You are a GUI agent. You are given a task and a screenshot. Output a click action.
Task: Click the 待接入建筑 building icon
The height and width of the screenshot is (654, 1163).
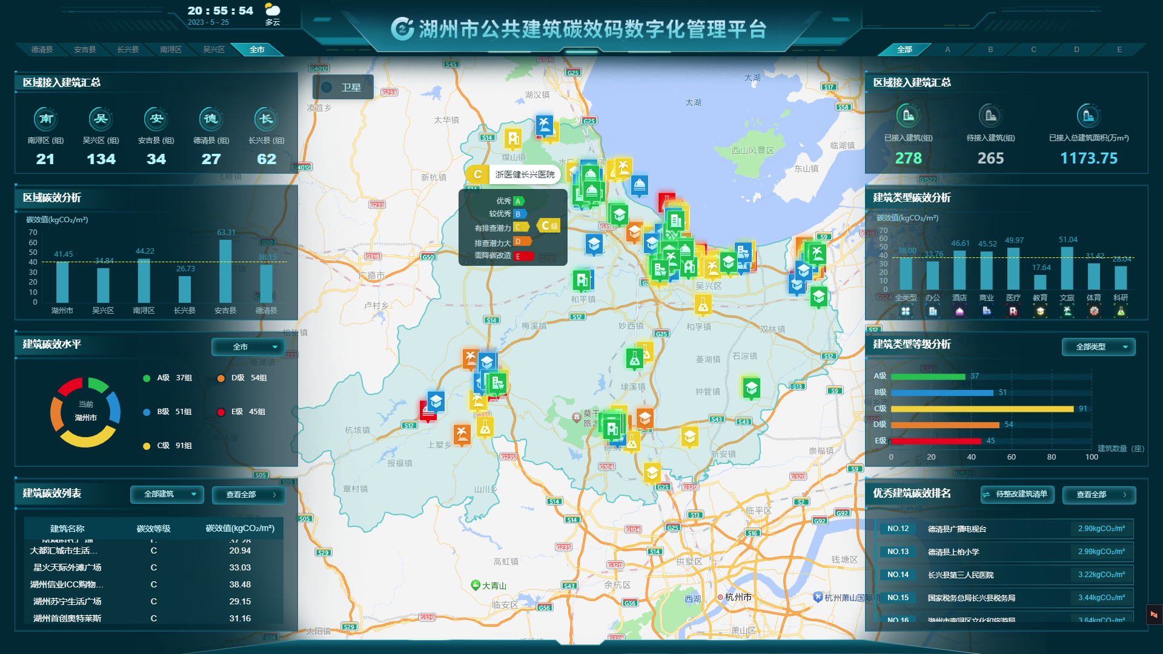[990, 115]
